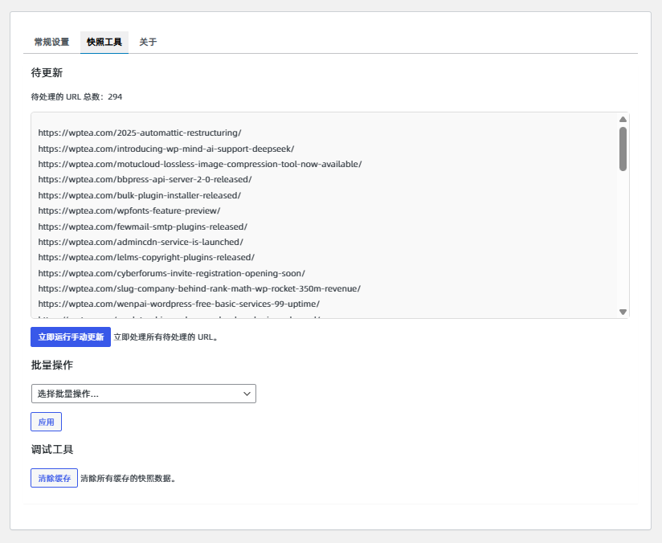Open the 关于 tab
Image resolution: width=662 pixels, height=543 pixels.
click(148, 42)
